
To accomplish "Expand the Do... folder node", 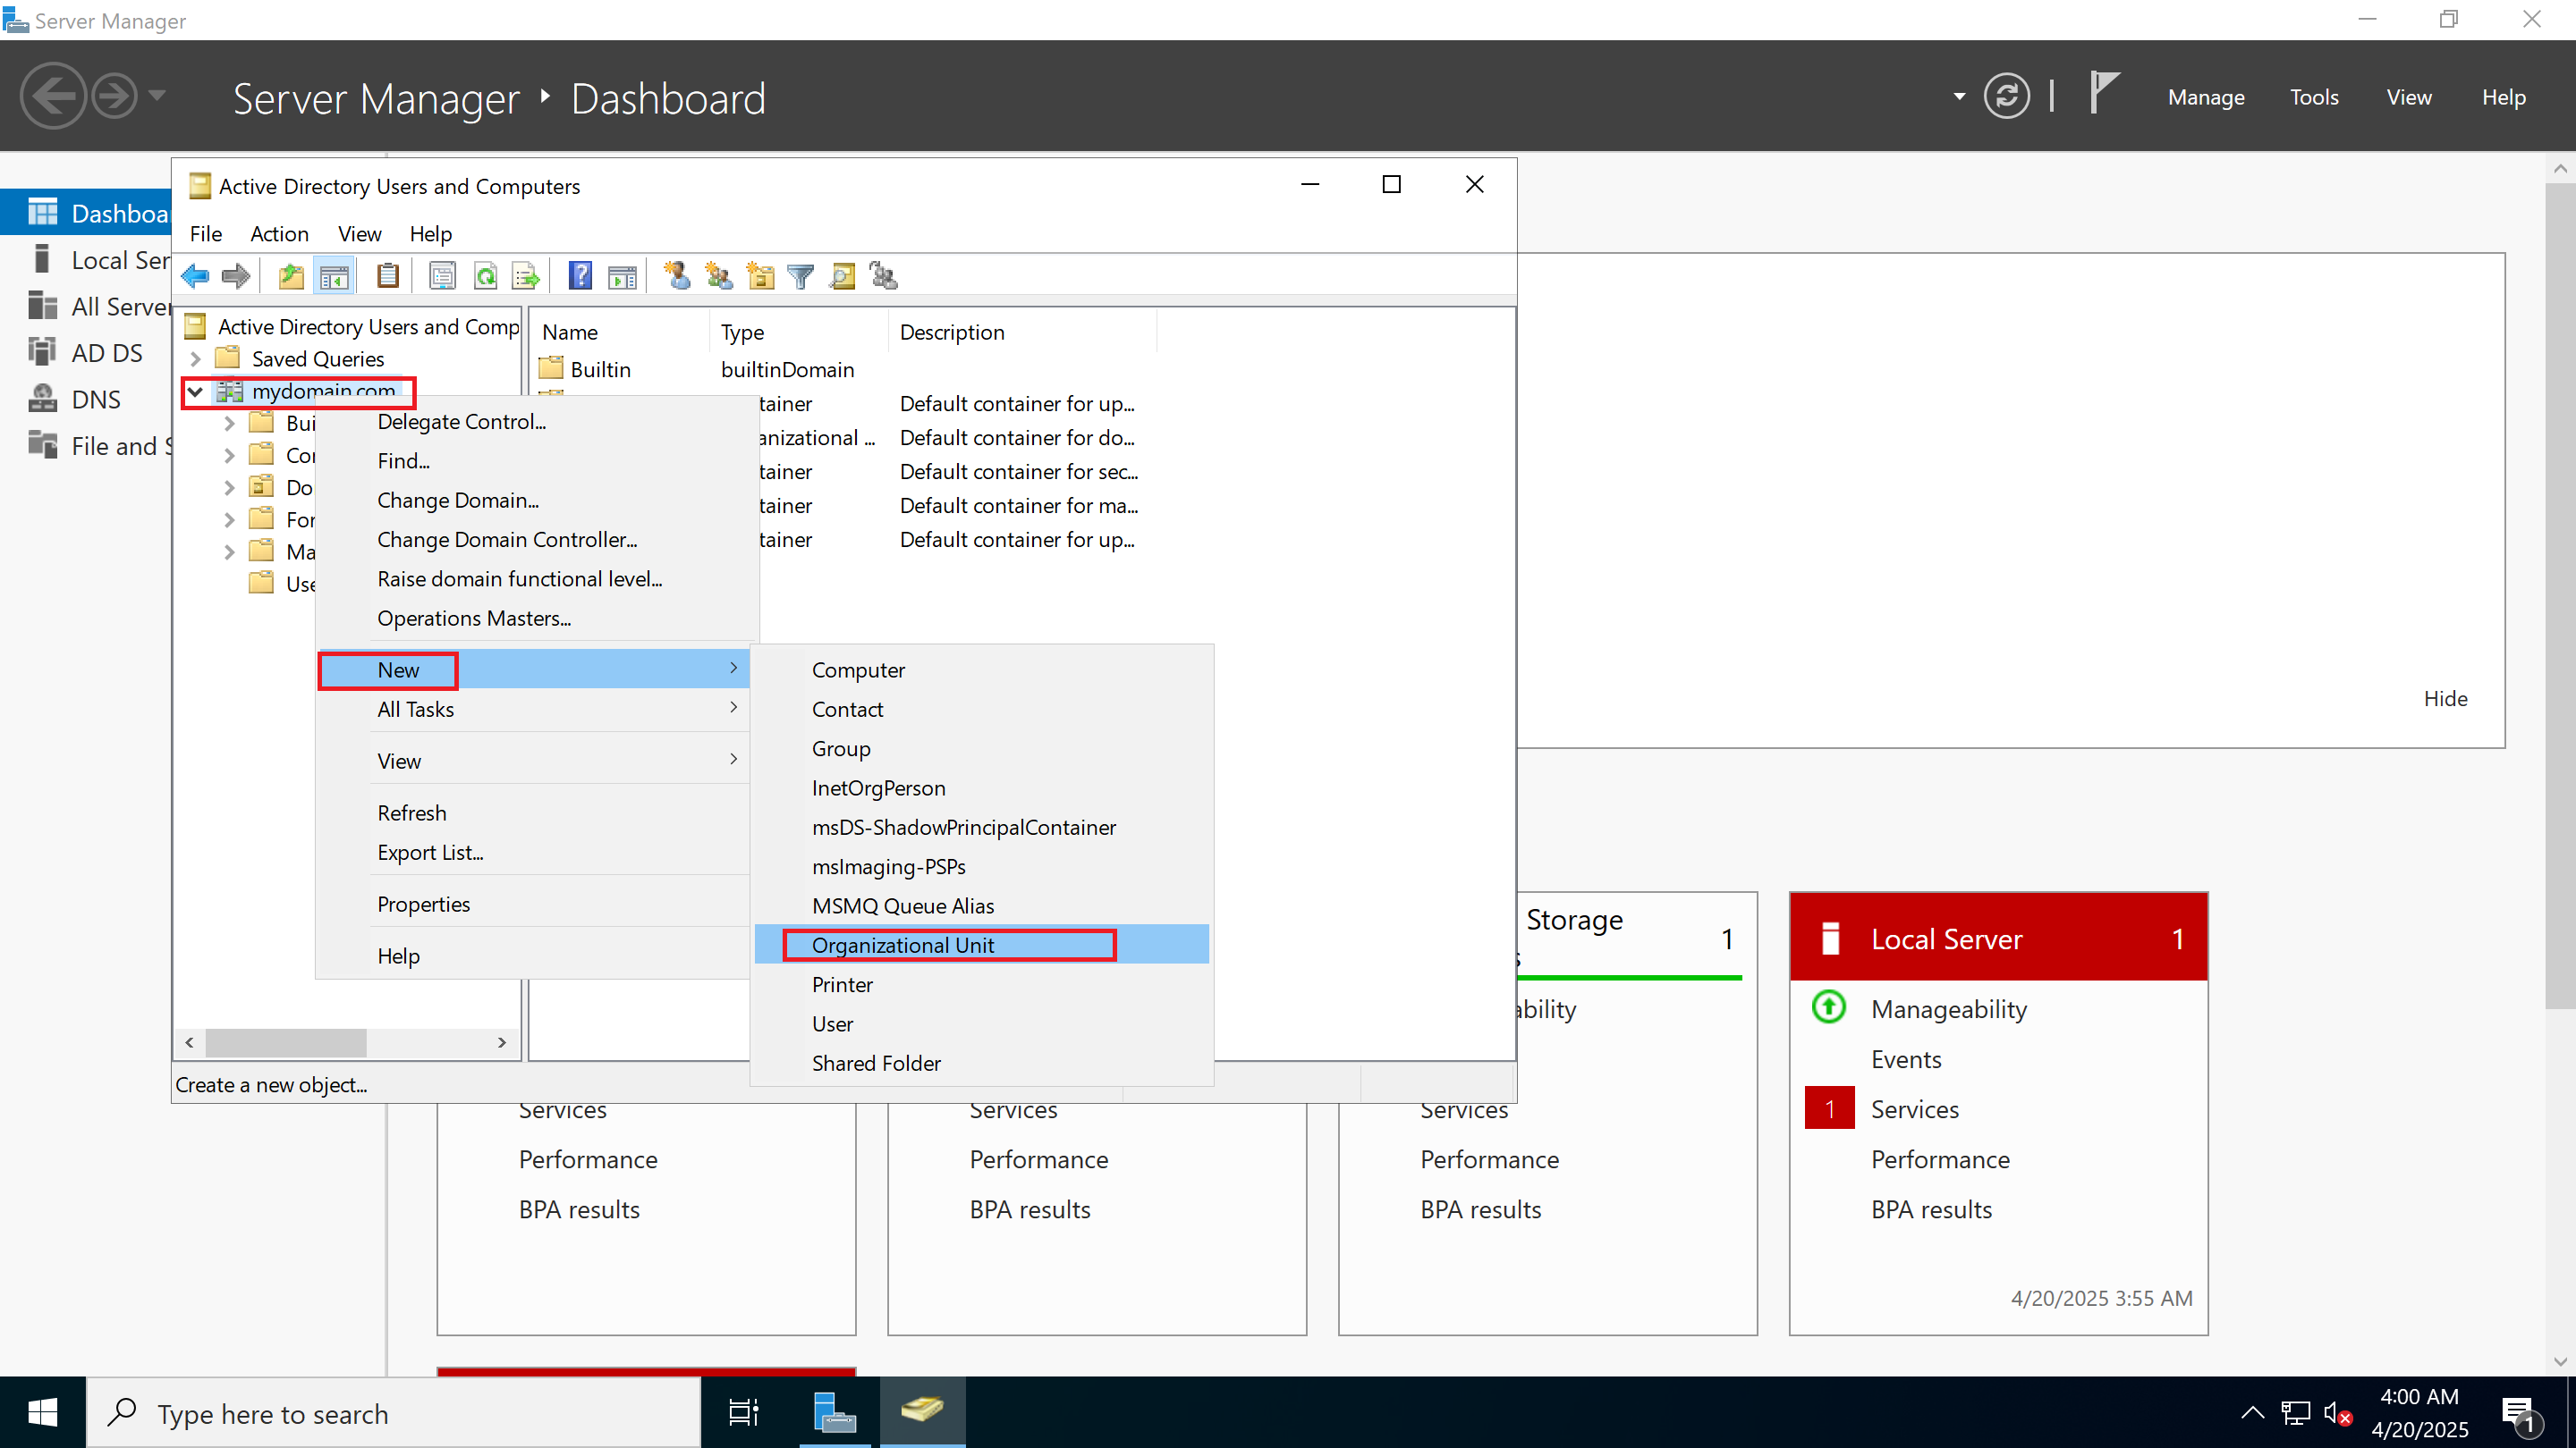I will pyautogui.click(x=230, y=488).
